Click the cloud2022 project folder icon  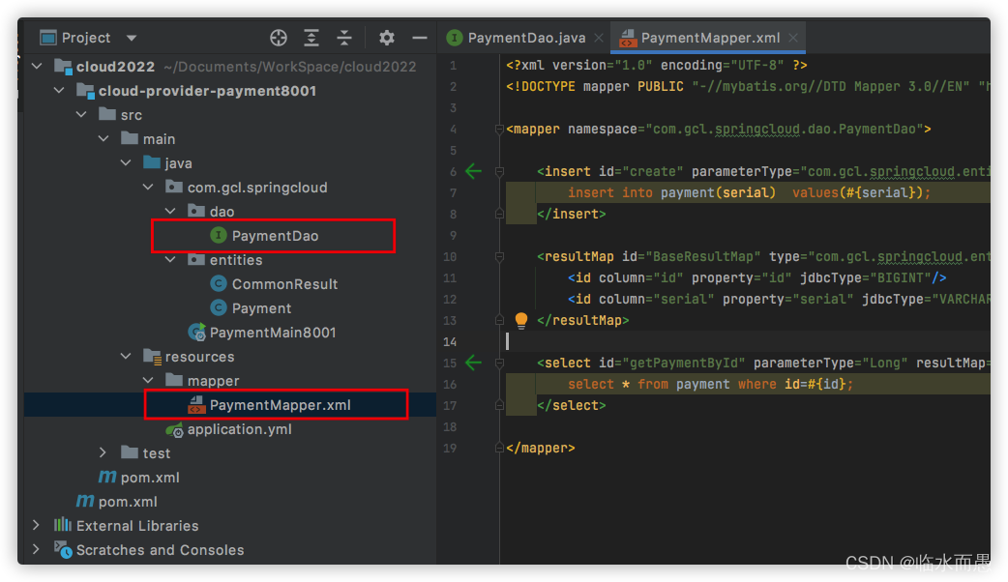(63, 66)
